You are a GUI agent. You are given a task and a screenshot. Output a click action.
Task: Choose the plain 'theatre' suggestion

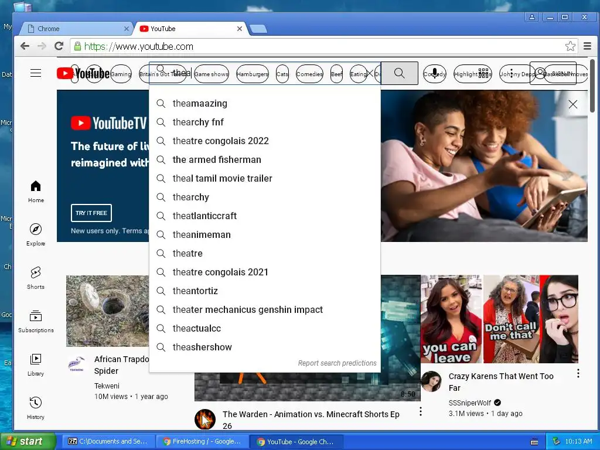click(265, 253)
